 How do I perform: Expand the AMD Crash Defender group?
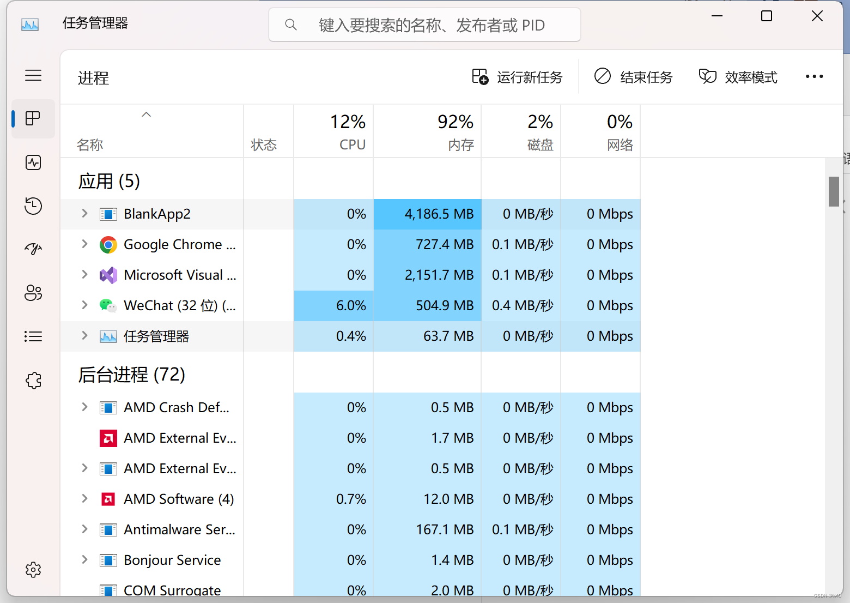click(84, 407)
